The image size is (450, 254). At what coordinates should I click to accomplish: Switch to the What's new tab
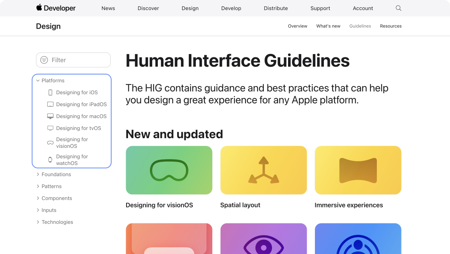tap(328, 26)
